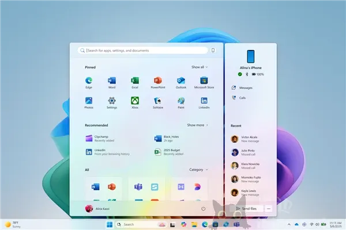Image resolution: width=346 pixels, height=230 pixels.
Task: Launch Copilot from the taskbar
Action: (x=183, y=224)
